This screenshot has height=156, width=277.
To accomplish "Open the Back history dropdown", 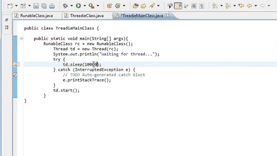I will tap(256, 6).
